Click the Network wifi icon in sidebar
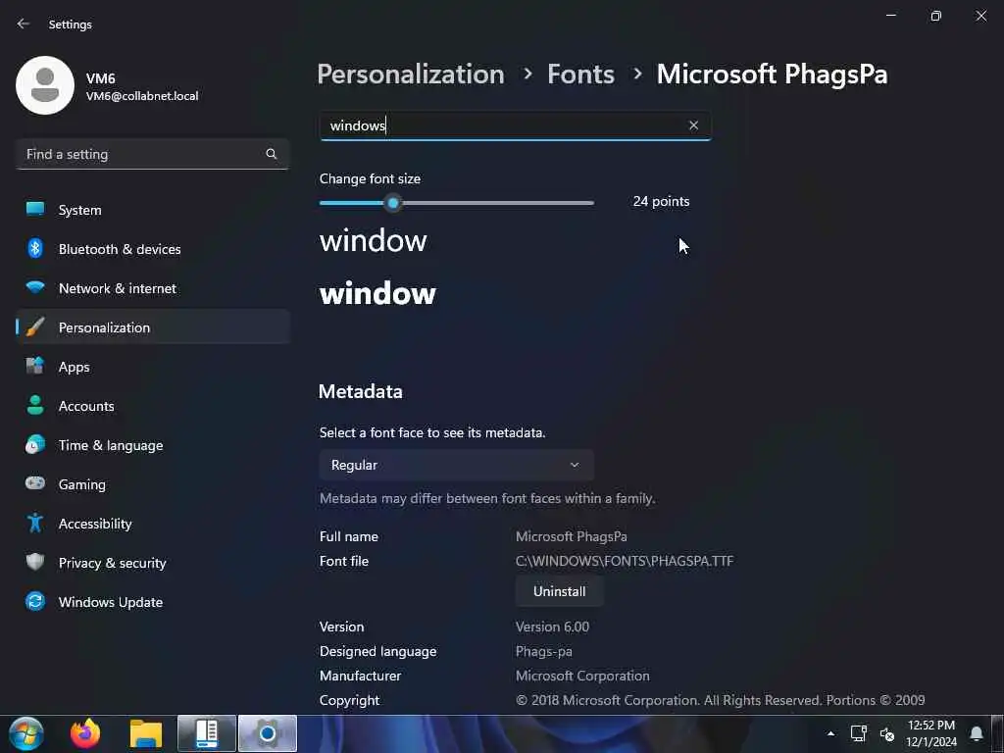The height and width of the screenshot is (753, 1004). point(35,287)
